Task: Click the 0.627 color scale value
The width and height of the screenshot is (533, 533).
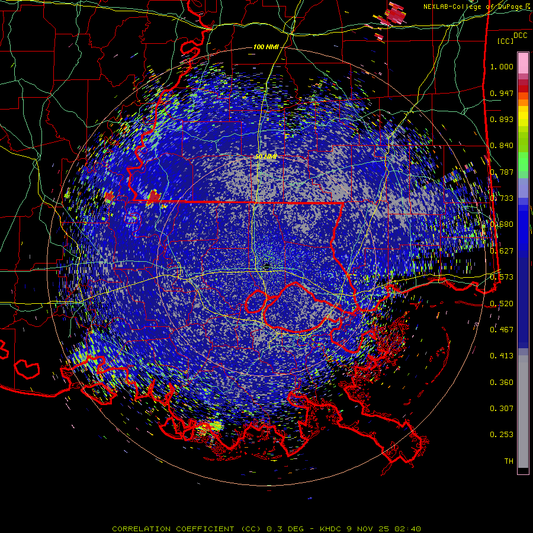Action: coord(502,251)
